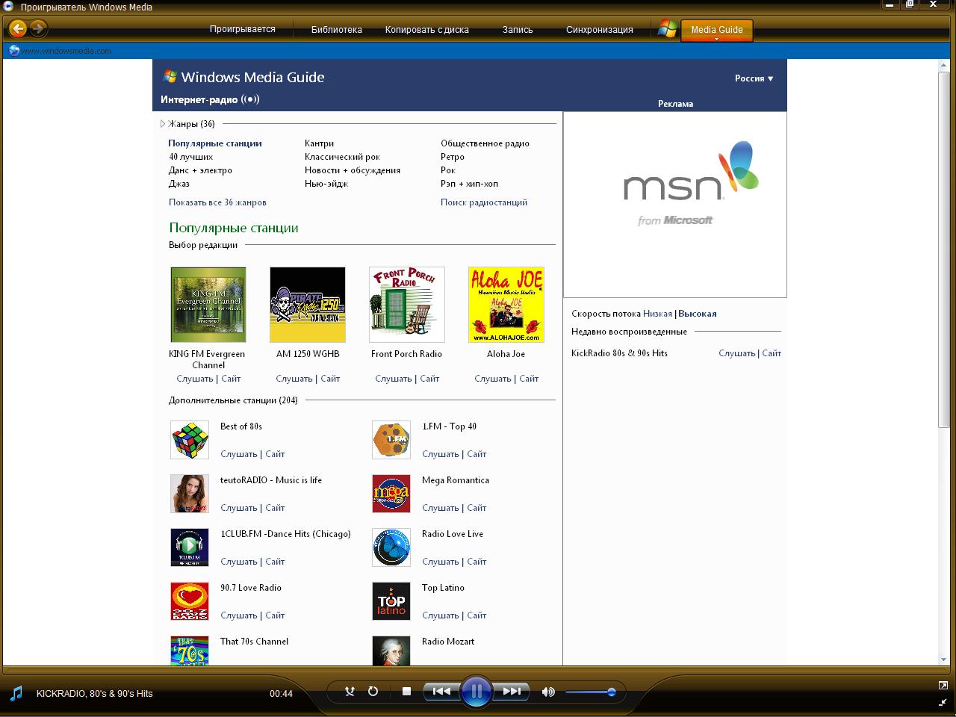Toggle repeat playback

click(373, 692)
